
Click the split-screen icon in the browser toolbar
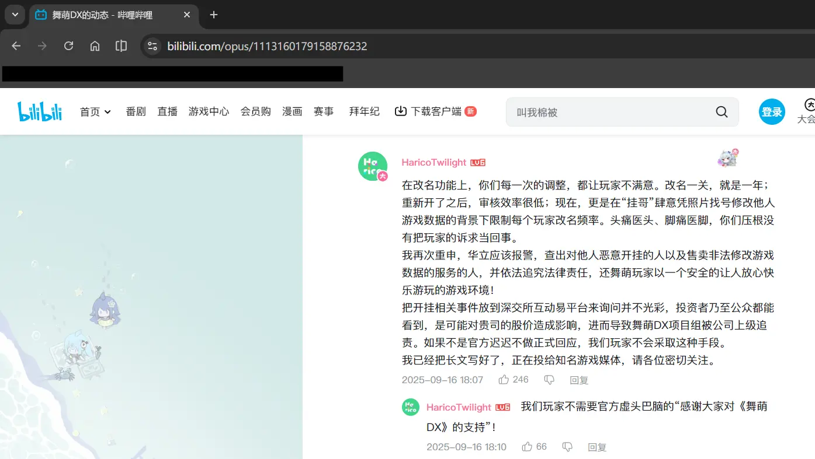[x=121, y=45]
